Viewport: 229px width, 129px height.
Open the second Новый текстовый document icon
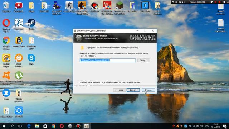[x=221, y=26]
